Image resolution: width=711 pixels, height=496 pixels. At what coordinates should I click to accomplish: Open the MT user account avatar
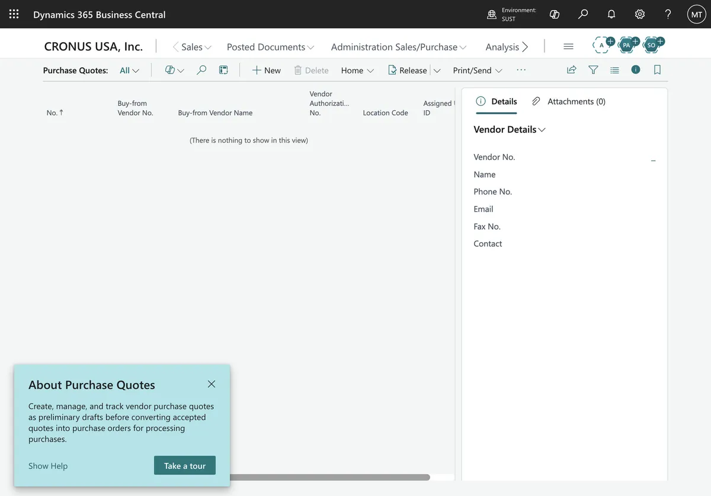point(696,14)
